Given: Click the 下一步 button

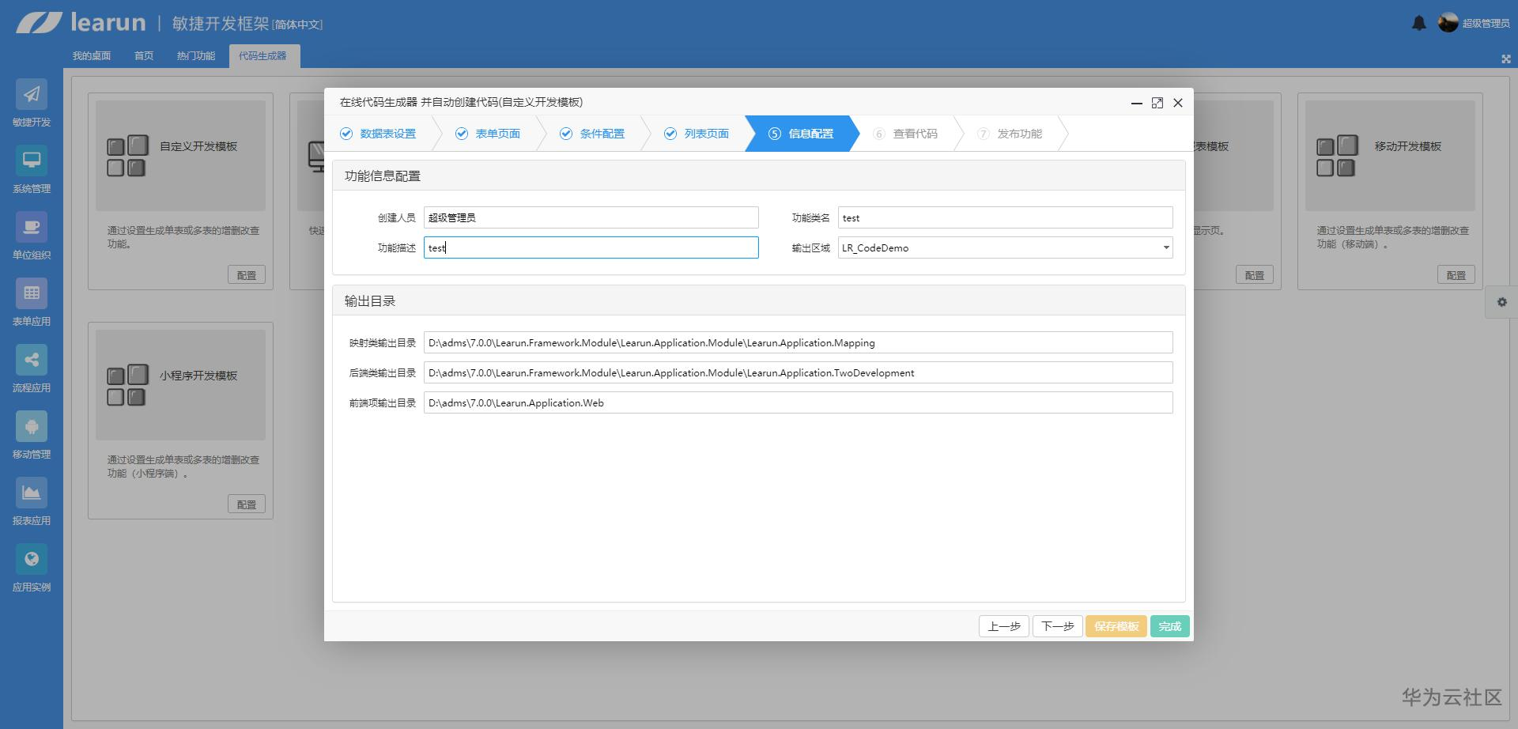Looking at the screenshot, I should [x=1058, y=626].
